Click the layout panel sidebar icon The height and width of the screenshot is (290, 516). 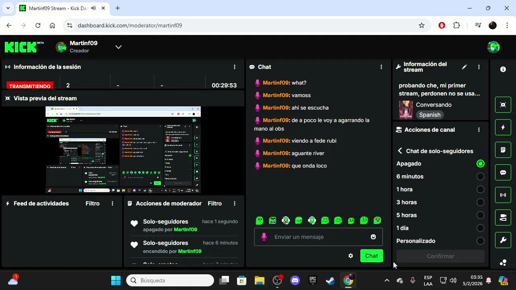[x=503, y=217]
